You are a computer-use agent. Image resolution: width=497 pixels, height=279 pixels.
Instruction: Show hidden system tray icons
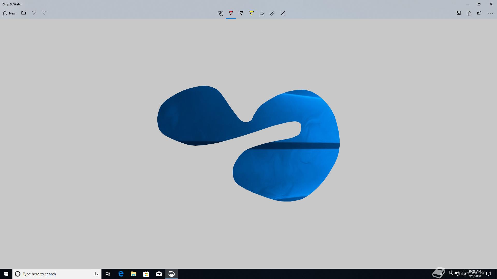451,274
